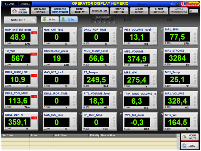Switch to the Mud System screen

99,11
